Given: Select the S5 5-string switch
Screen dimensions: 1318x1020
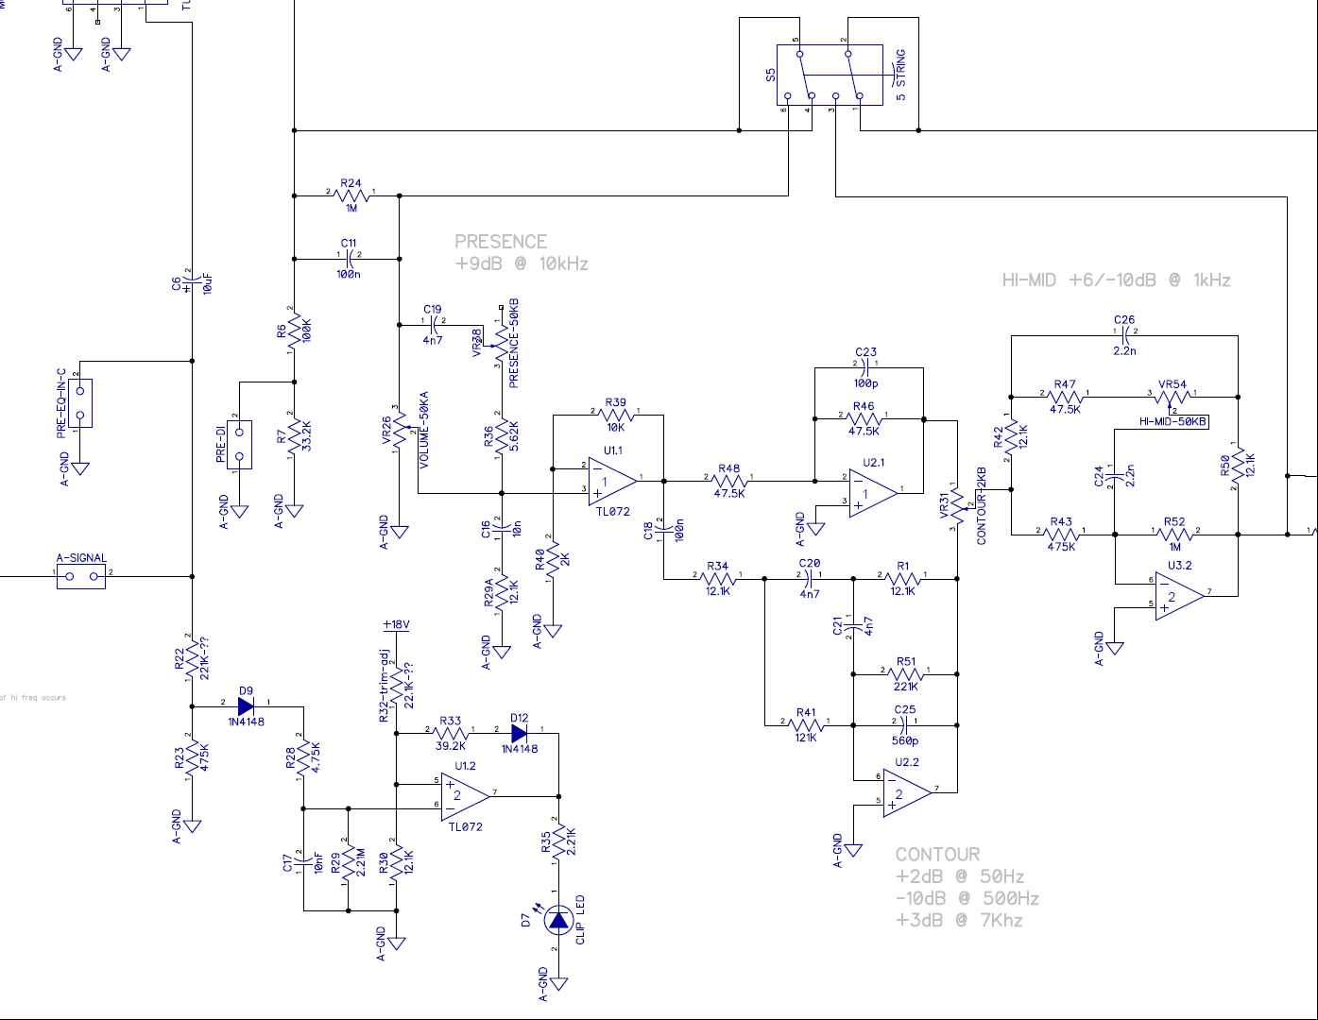Looking at the screenshot, I should tap(830, 75).
